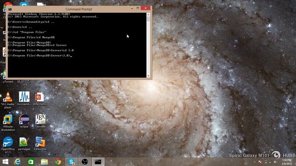Switch to Skype in the taskbar
296x166 pixels.
point(71,162)
